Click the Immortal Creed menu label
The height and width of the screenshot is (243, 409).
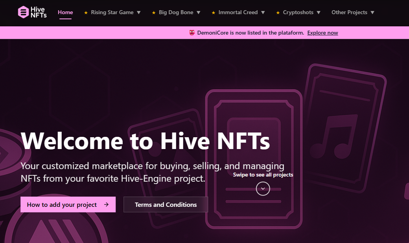tap(238, 12)
